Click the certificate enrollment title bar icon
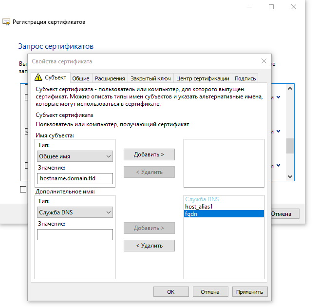The height and width of the screenshot is (307, 318). 6,22
